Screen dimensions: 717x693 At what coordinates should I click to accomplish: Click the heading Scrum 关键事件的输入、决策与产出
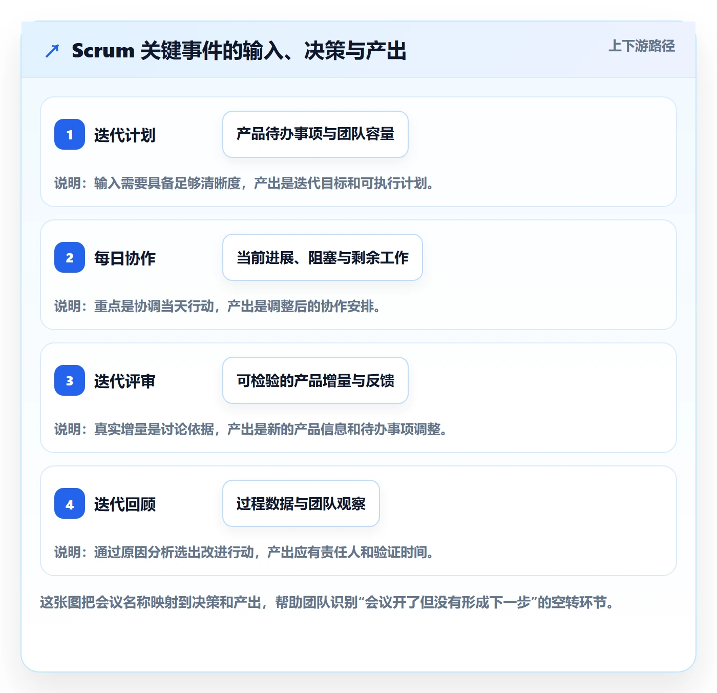point(239,51)
